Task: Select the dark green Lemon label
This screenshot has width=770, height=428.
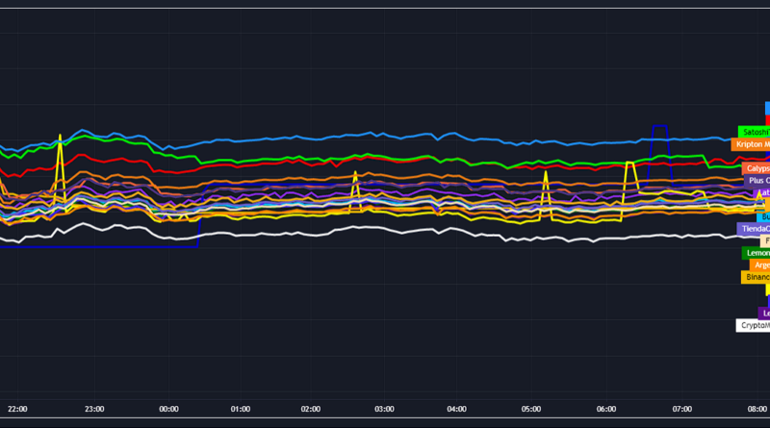Action: coord(756,253)
